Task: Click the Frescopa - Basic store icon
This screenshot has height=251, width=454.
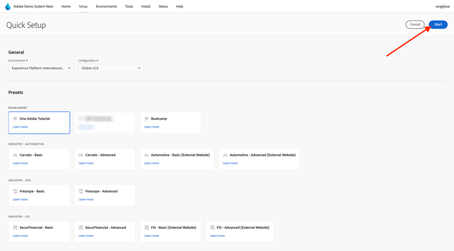Action: click(x=15, y=191)
